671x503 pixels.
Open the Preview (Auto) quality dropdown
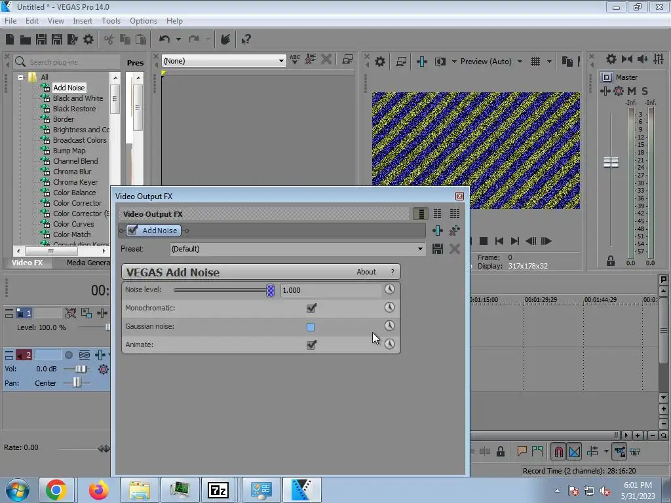tap(520, 62)
